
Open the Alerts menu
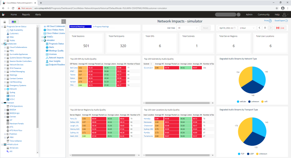(38, 14)
